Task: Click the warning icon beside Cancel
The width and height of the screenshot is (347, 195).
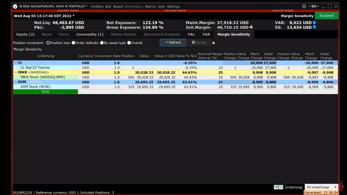Action: coord(213,43)
